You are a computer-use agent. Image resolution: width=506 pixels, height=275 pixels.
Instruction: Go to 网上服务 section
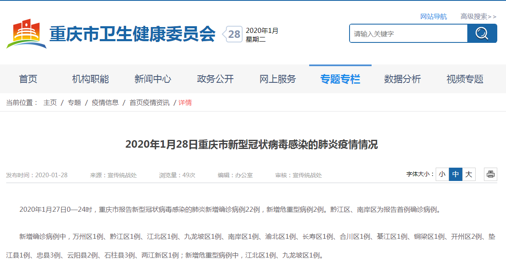click(x=278, y=79)
